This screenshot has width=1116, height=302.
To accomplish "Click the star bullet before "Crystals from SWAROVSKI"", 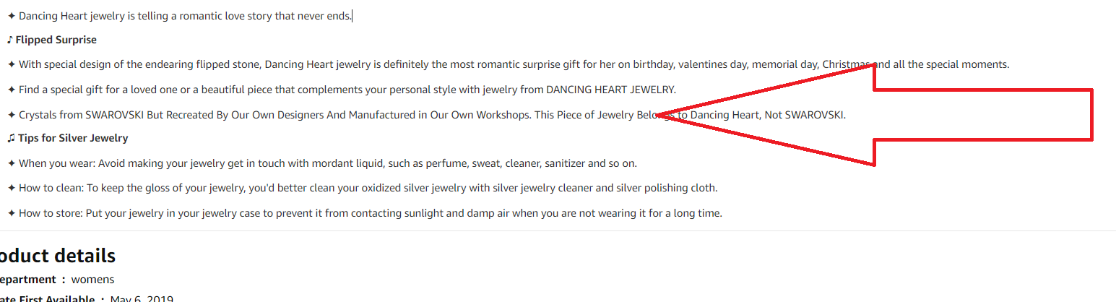I will 11,115.
